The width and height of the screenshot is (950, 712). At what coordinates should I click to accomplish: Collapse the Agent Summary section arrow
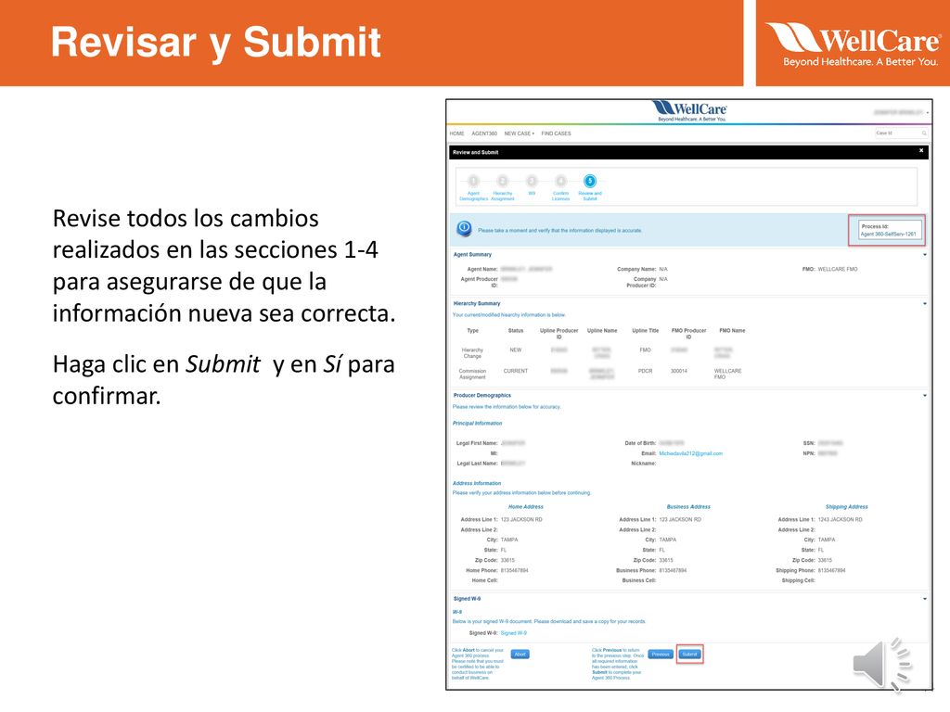(925, 255)
